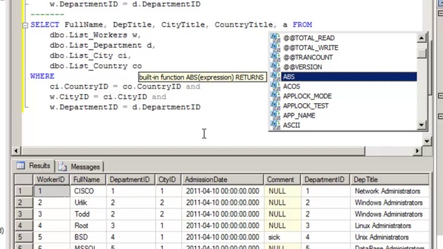The image size is (443, 249).
Task: Click the DepTitle column header
Action: tap(390, 180)
